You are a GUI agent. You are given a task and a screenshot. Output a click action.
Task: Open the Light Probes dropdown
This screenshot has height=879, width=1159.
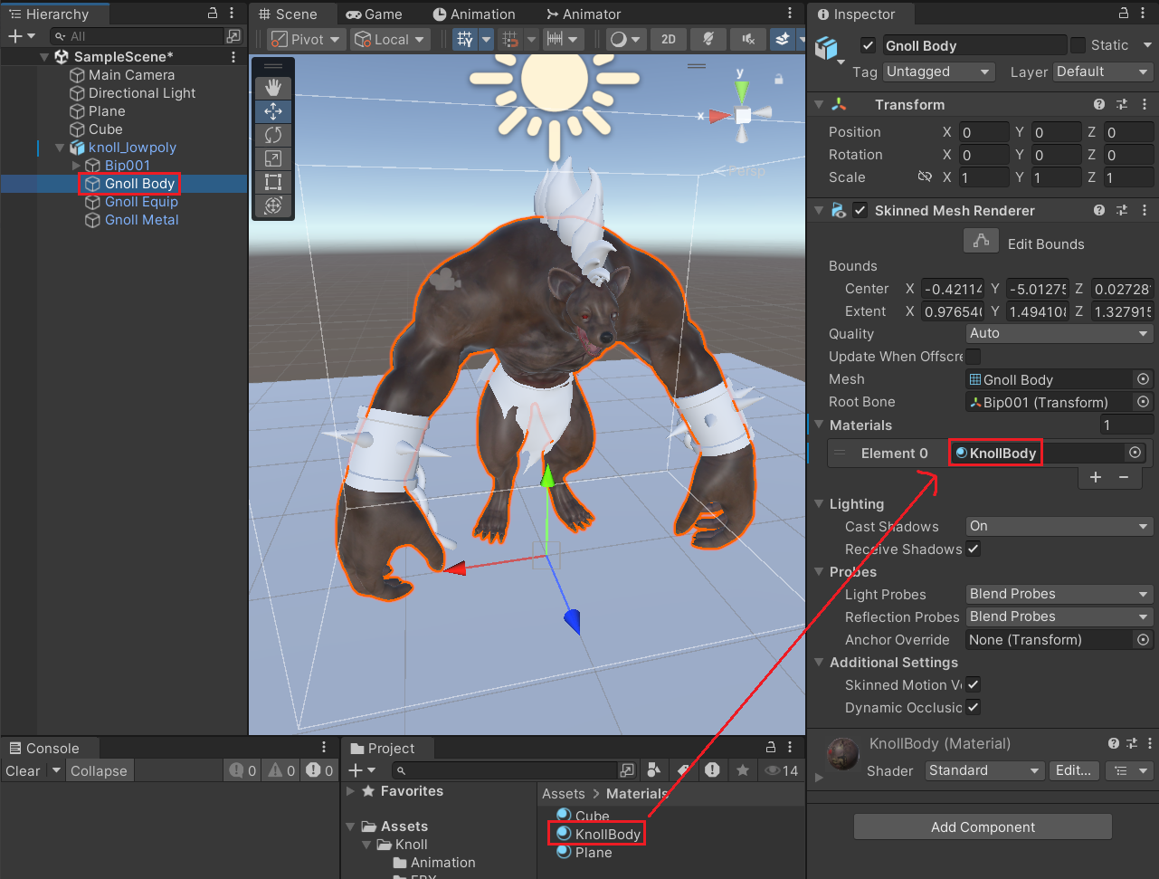click(x=1059, y=594)
